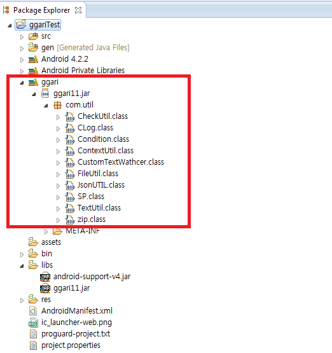Expand the Android 4.2.2 library
Image resolution: width=332 pixels, height=353 pixels.
point(22,60)
